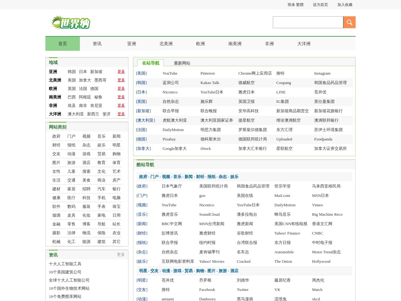The height and width of the screenshot is (301, 401).
Task: Select the 珠宝 website category
Action: click(117, 207)
